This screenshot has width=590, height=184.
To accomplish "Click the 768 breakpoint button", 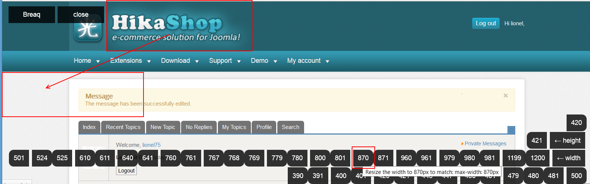I will [x=234, y=158].
